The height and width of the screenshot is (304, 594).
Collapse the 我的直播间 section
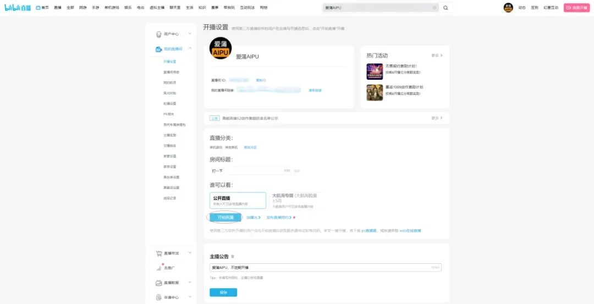(x=190, y=48)
